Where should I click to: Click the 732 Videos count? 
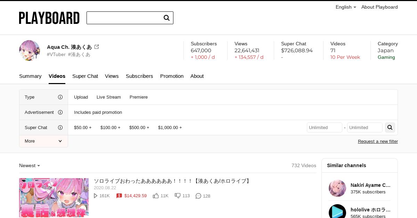pyautogui.click(x=304, y=166)
